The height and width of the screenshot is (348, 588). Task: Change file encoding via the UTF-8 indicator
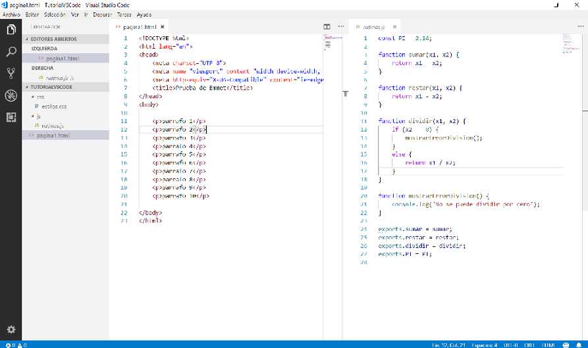tap(510, 345)
